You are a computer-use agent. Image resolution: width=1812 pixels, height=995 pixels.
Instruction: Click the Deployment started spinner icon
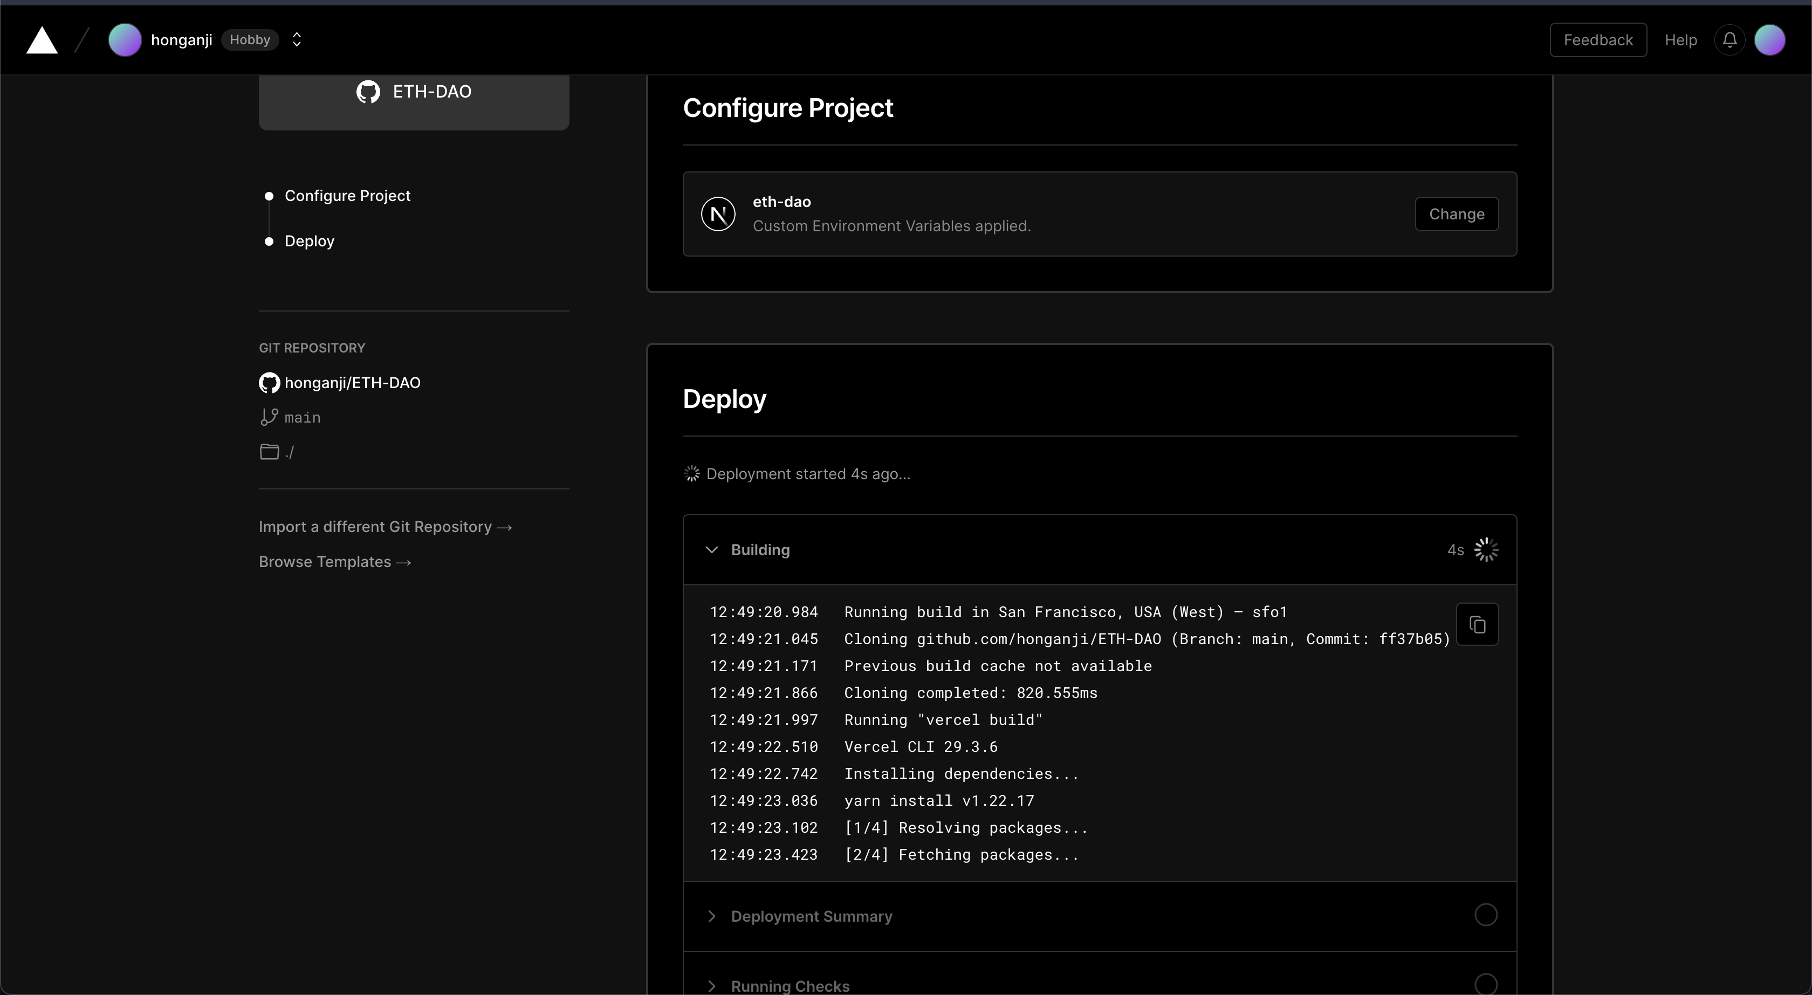pyautogui.click(x=692, y=474)
